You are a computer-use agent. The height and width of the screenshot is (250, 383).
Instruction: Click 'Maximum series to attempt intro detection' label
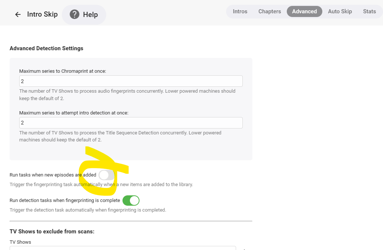74,113
